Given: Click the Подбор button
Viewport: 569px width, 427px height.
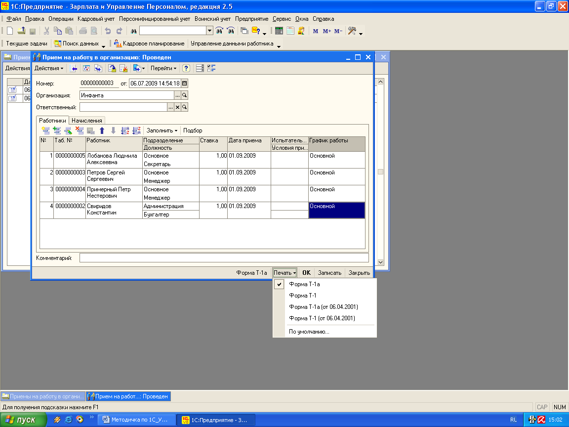Looking at the screenshot, I should pyautogui.click(x=193, y=130).
